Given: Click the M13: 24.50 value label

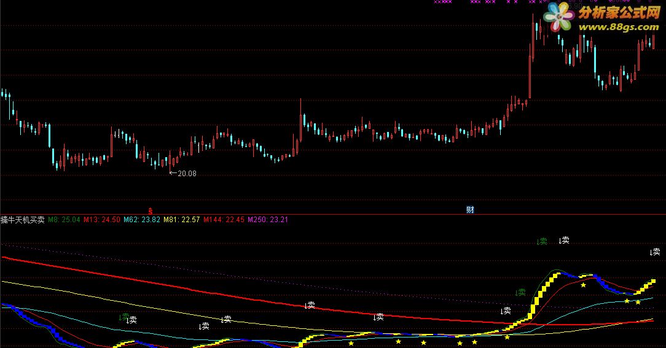Looking at the screenshot, I should click(x=102, y=220).
